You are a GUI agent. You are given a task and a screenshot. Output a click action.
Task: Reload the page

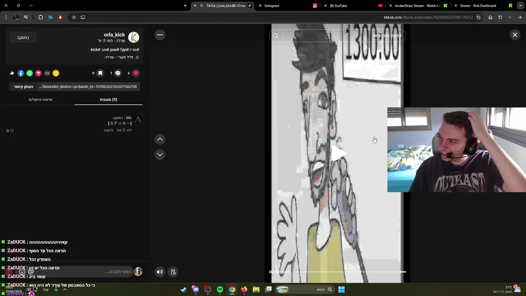coord(500,17)
